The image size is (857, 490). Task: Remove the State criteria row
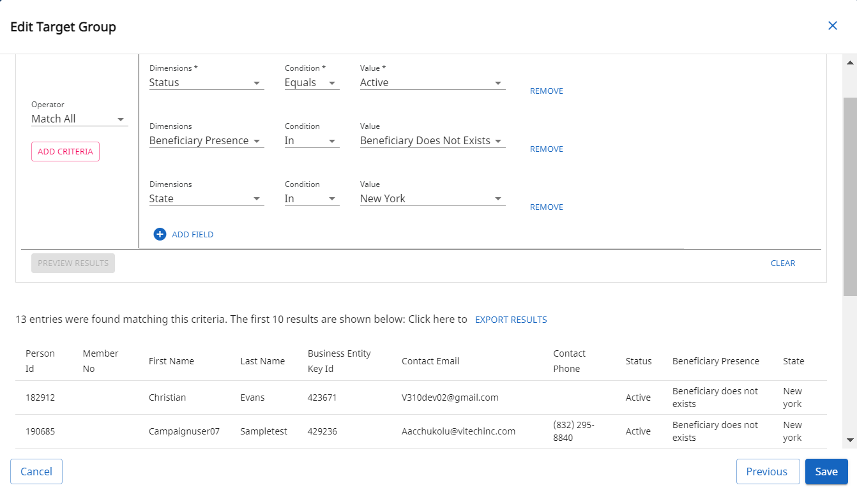(x=546, y=207)
